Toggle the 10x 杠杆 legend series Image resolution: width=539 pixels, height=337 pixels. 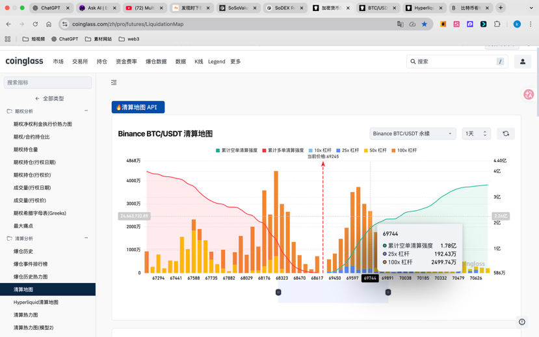(320, 150)
